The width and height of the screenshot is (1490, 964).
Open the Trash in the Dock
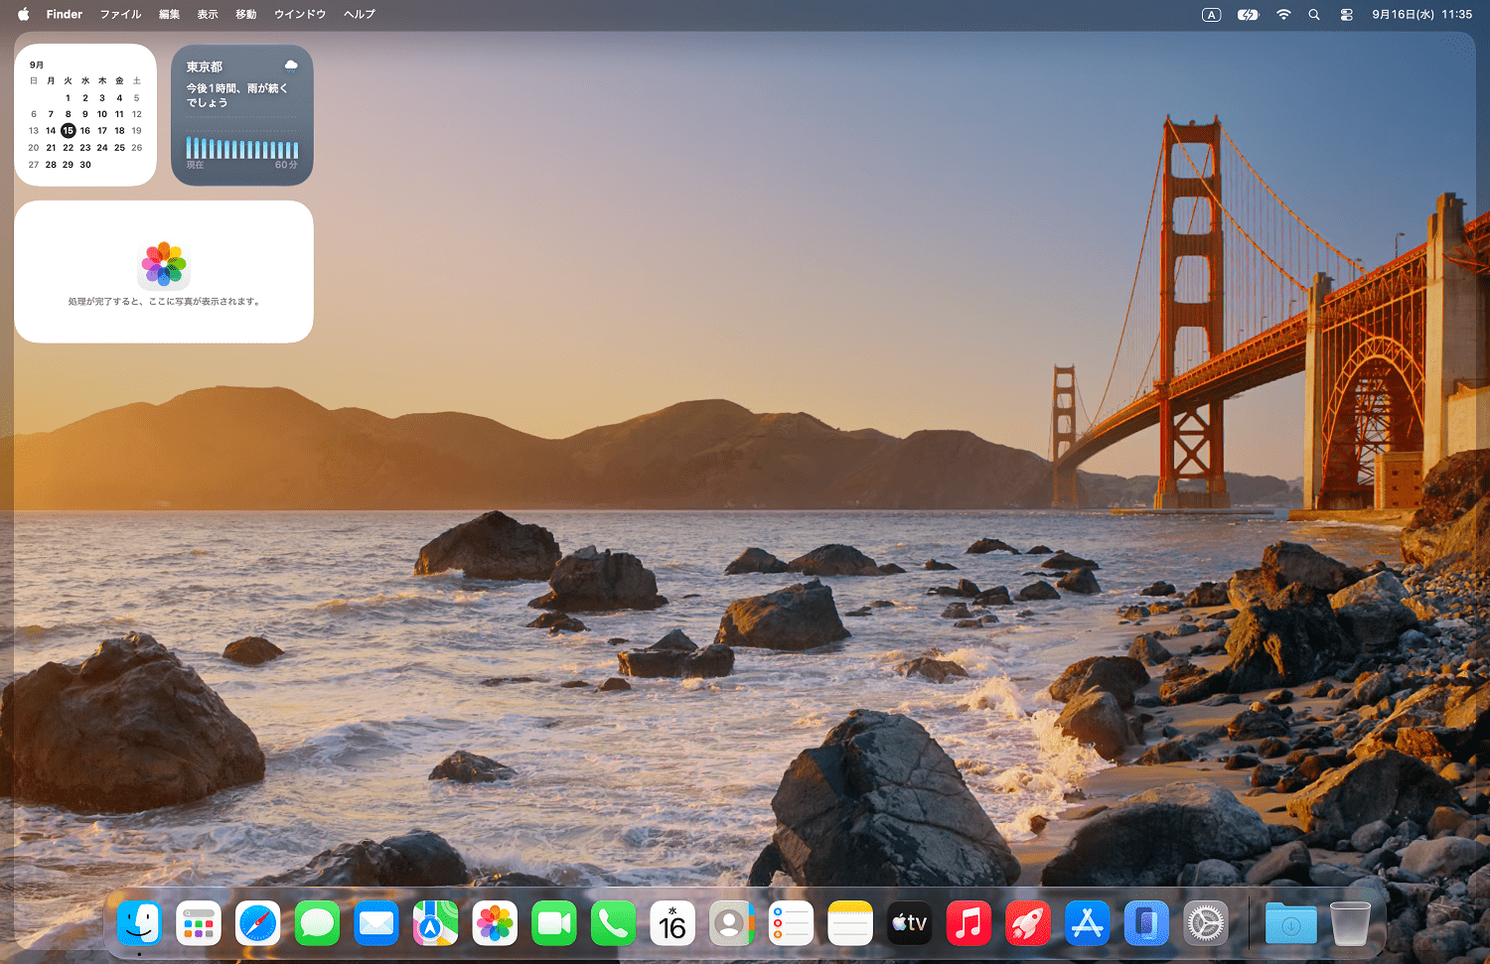1350,923
